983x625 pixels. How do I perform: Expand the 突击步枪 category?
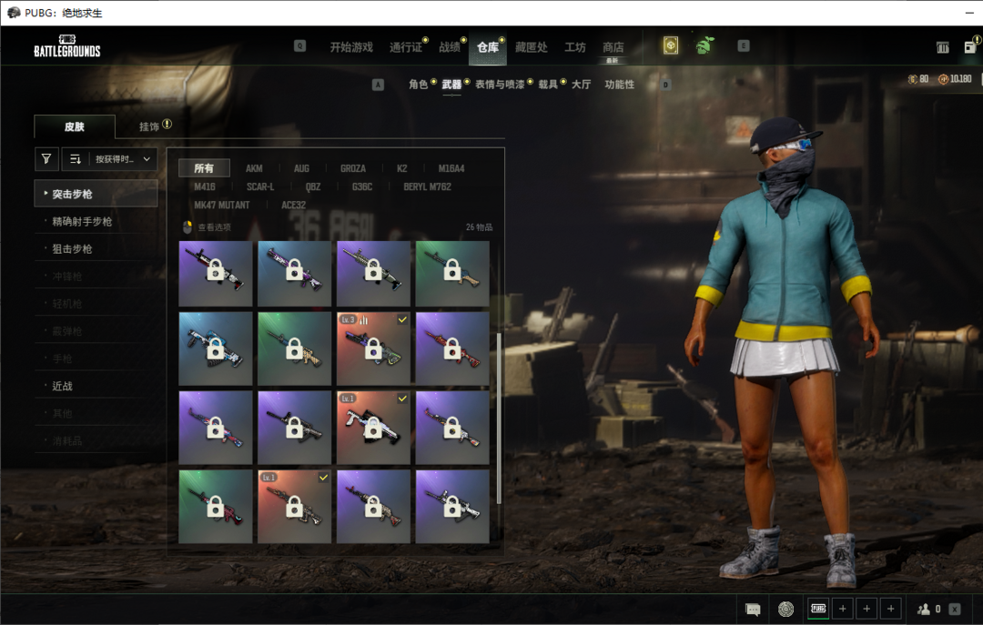96,194
